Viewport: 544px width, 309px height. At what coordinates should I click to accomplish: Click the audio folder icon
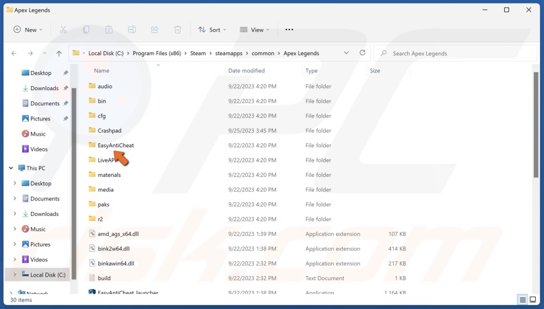pyautogui.click(x=92, y=85)
